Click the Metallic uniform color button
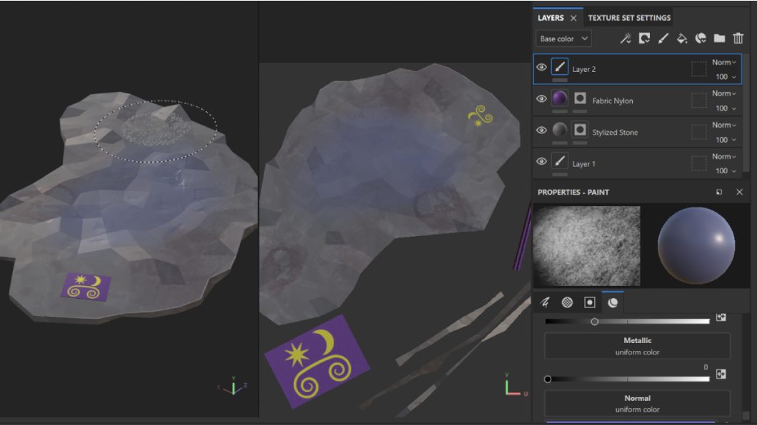The image size is (757, 425). click(x=637, y=346)
